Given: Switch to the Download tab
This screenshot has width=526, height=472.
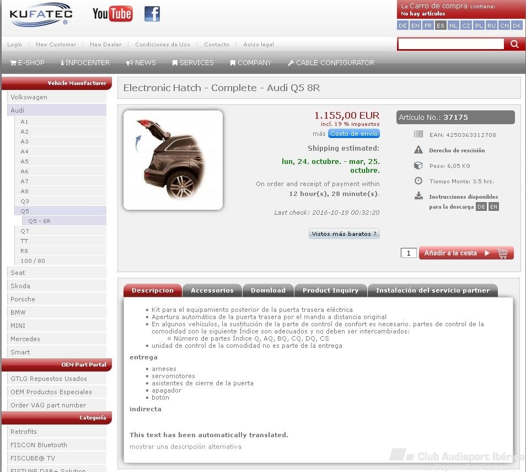Looking at the screenshot, I should [x=268, y=290].
